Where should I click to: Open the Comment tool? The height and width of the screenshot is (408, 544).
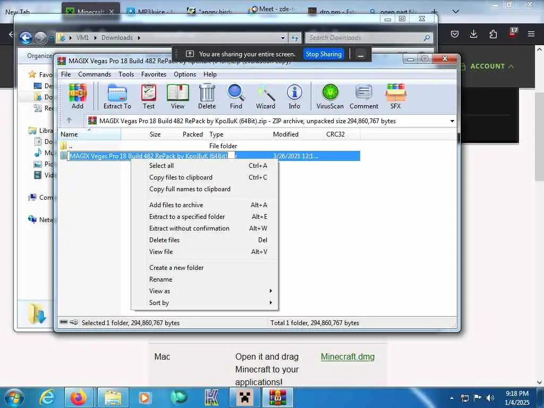[363, 97]
